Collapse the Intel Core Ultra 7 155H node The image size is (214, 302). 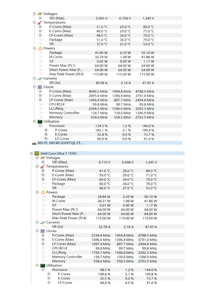[x=32, y=154]
